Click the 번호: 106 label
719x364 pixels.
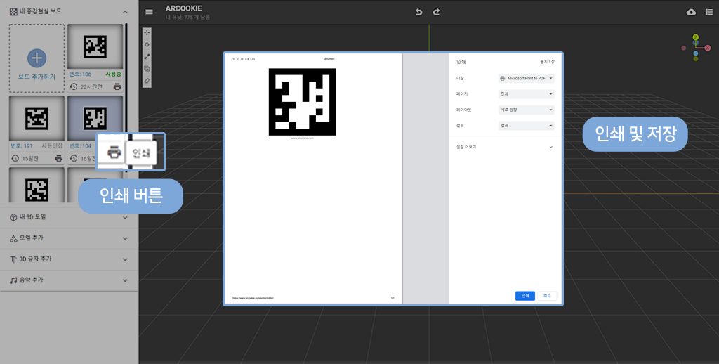click(x=80, y=74)
